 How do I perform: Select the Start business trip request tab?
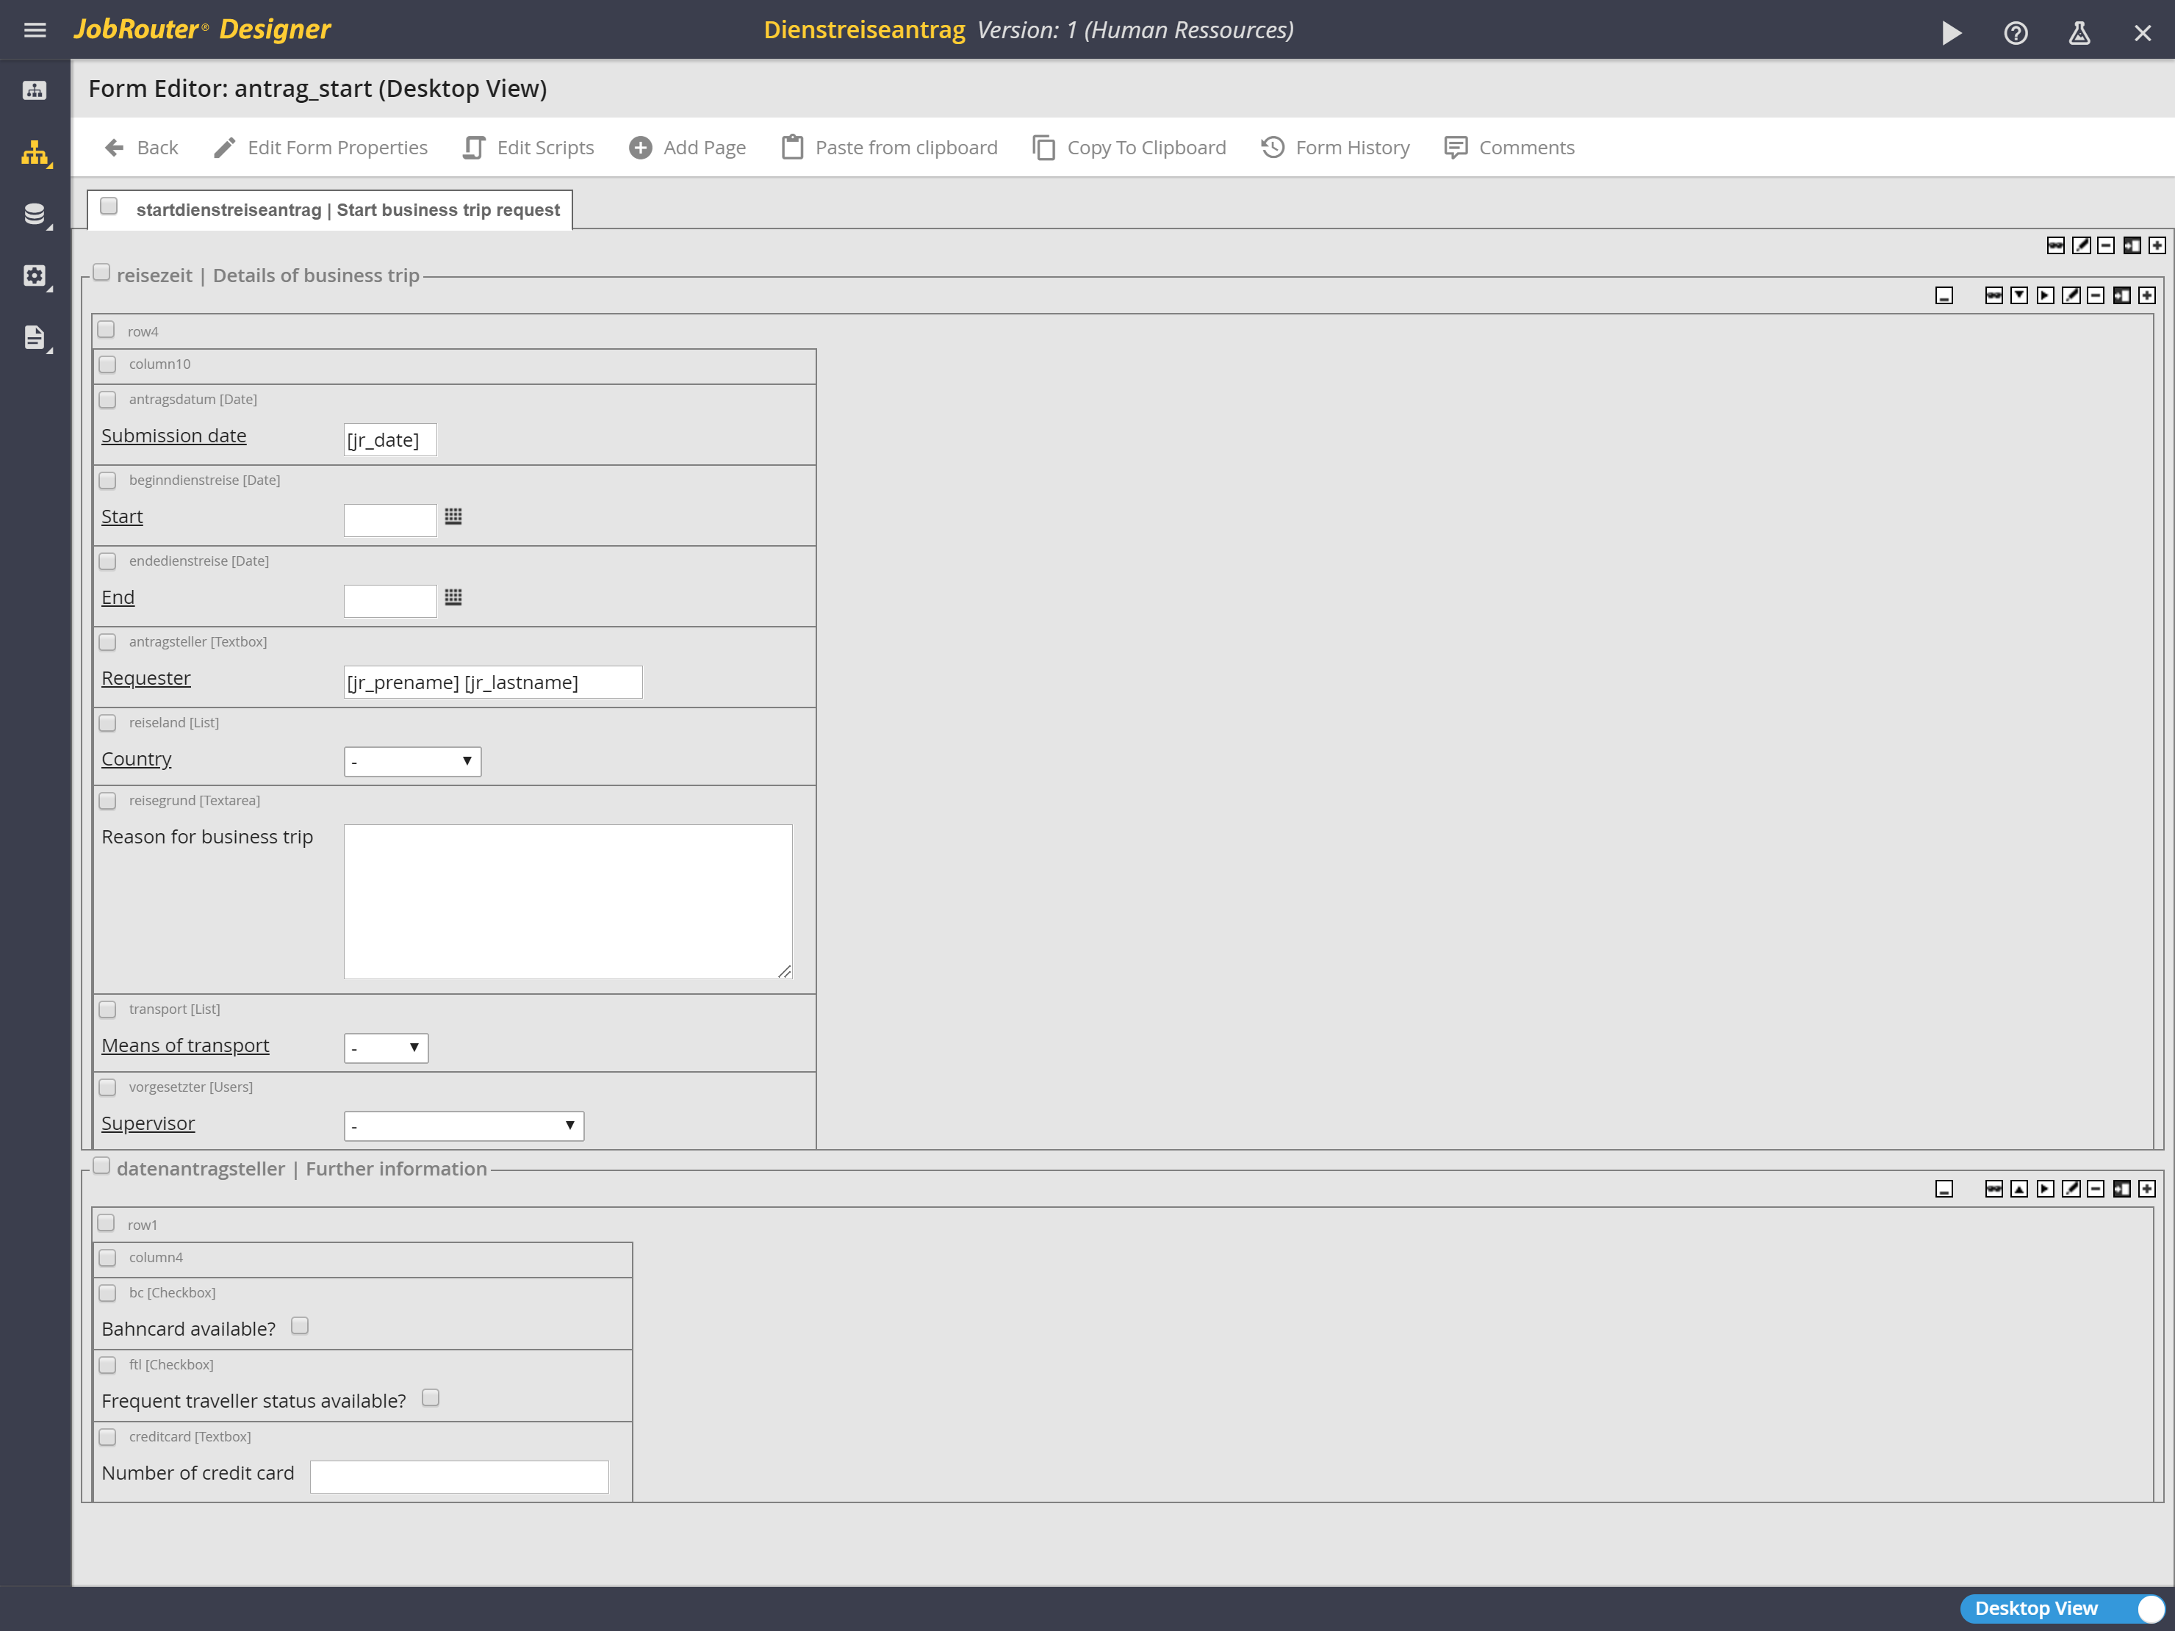point(347,209)
